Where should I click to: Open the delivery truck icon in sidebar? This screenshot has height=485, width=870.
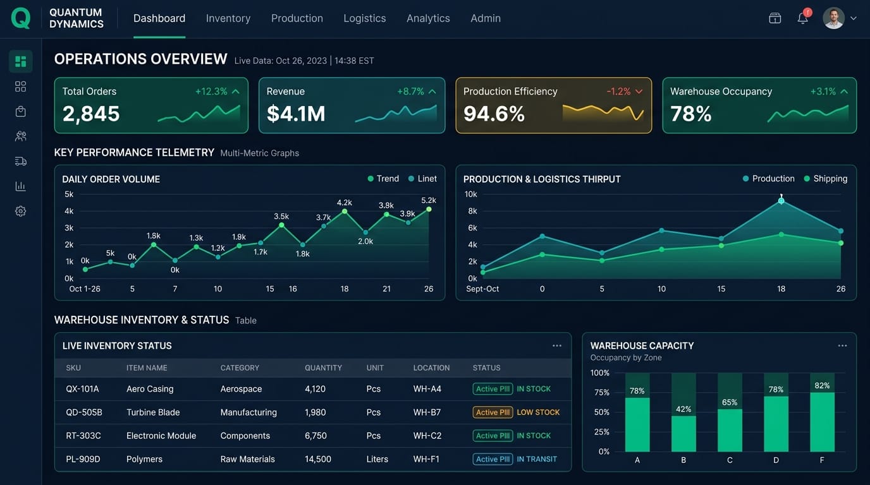click(21, 161)
